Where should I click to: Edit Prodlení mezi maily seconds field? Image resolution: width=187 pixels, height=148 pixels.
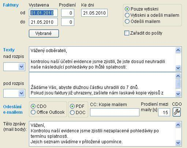164,112
